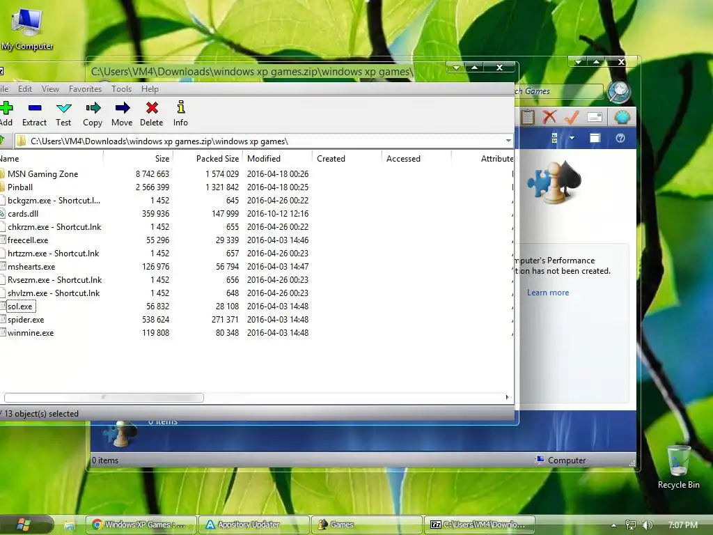Click the volume speaker tray icon
This screenshot has height=535, width=713.
click(647, 525)
